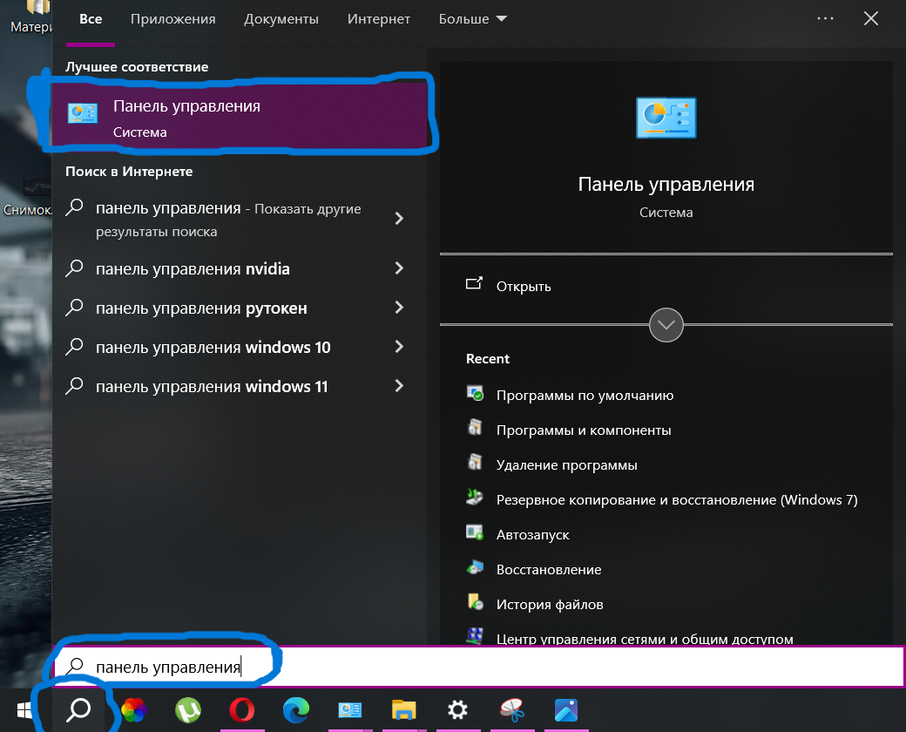This screenshot has width=906, height=732.
Task: Open the Больше dropdown menu
Action: coord(472,19)
